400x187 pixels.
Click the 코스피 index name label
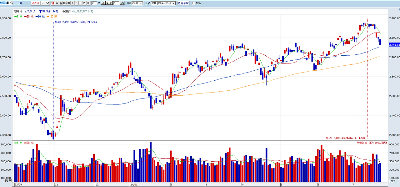click(x=18, y=3)
